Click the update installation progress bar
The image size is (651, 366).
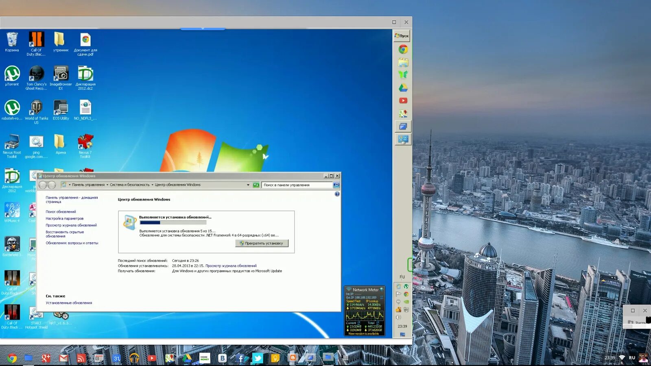pos(173,222)
